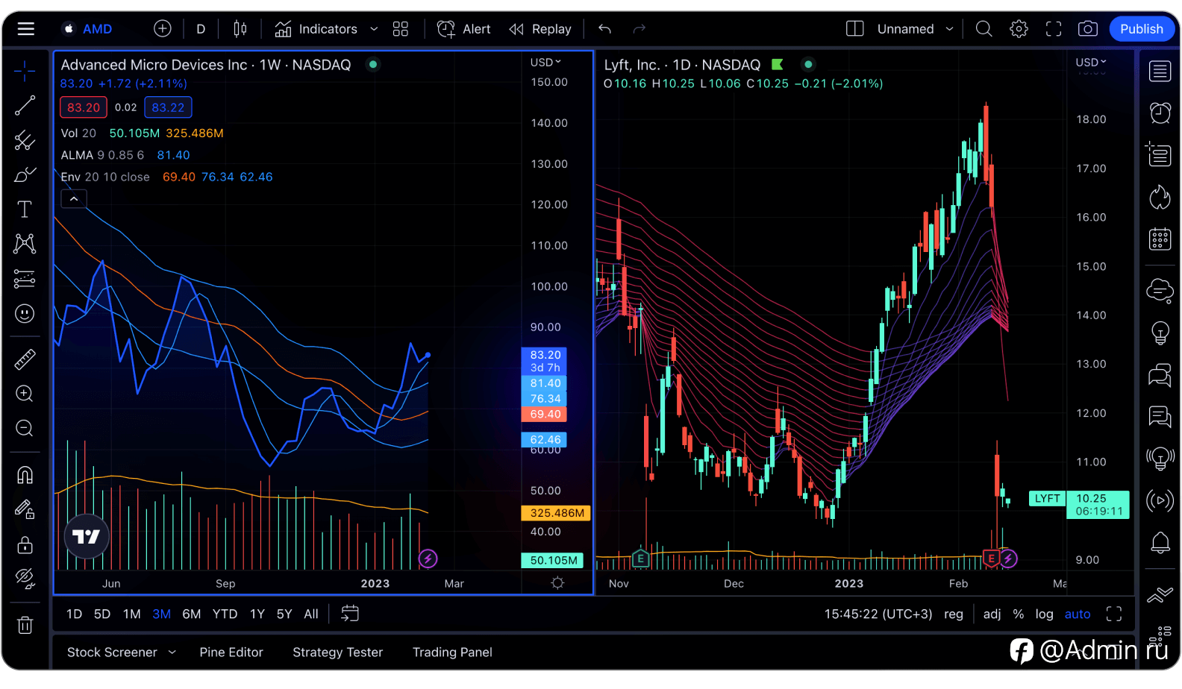Toggle log scale
This screenshot has height=689, width=1182.
pos(1045,614)
